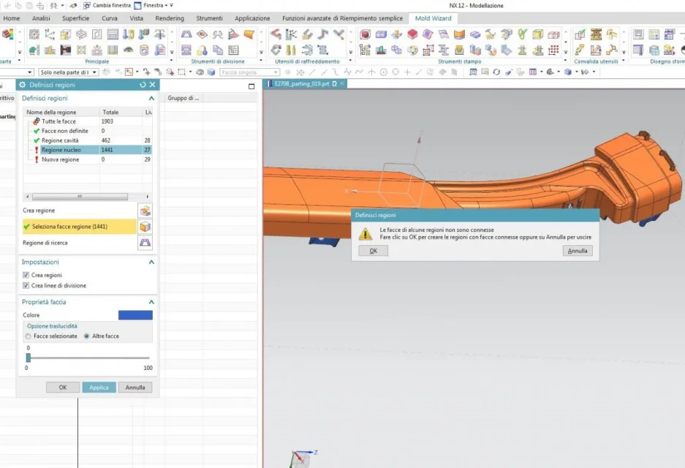
Task: Close the Definisci regioni panel
Action: click(153, 85)
